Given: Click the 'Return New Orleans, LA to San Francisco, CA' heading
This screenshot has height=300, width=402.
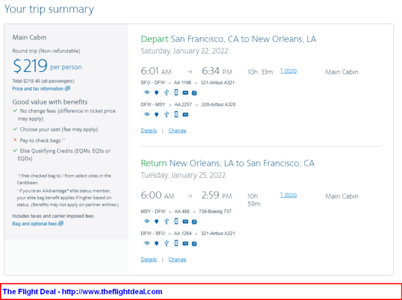Looking at the screenshot, I should (227, 163).
